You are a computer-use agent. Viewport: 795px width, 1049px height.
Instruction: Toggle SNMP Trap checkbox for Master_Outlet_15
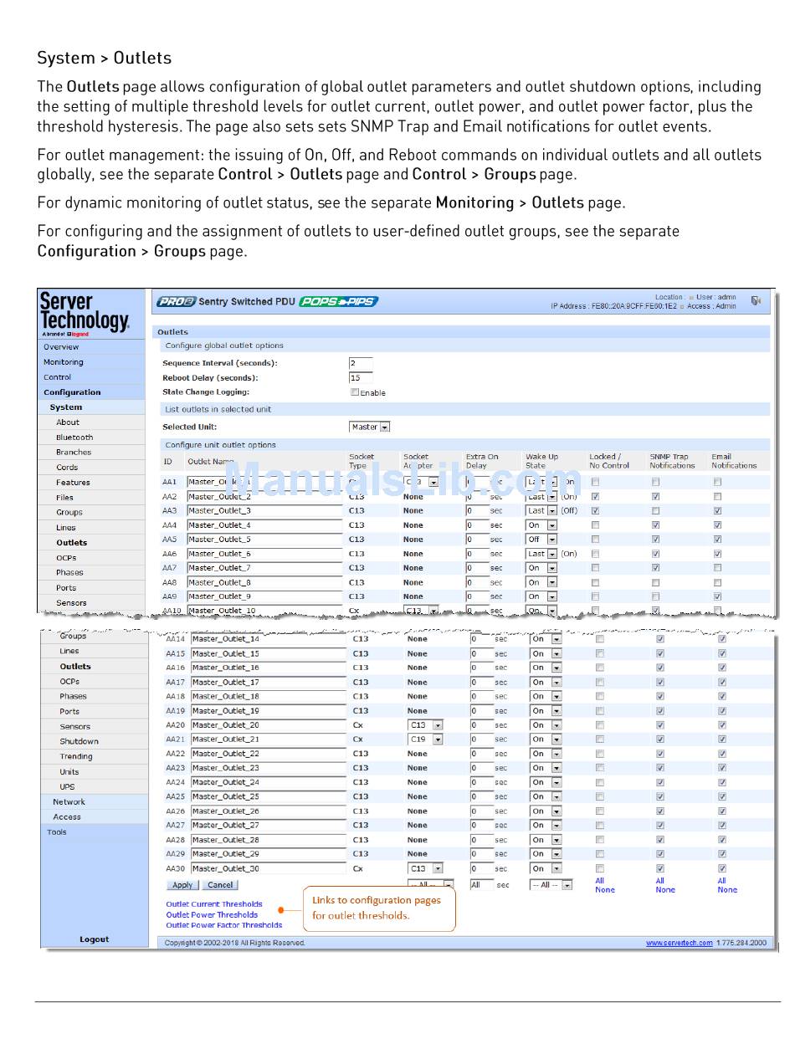660,653
